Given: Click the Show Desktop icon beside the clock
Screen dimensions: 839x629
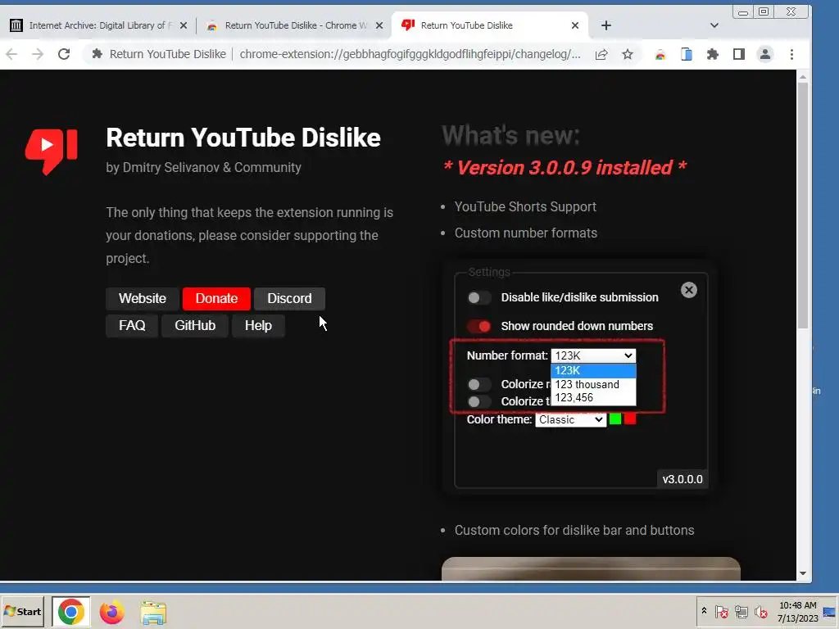Looking at the screenshot, I should (829, 612).
